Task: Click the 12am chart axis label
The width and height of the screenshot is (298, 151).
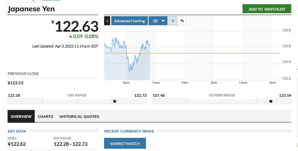Action: click(x=156, y=82)
